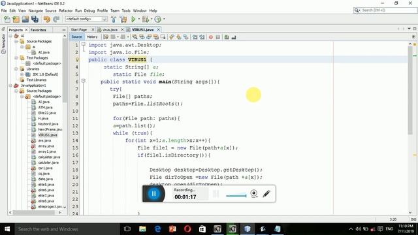Image resolution: width=418 pixels, height=235 pixels.
Task: Click the Shift Line Left editor icon
Action: pyautogui.click(x=195, y=37)
